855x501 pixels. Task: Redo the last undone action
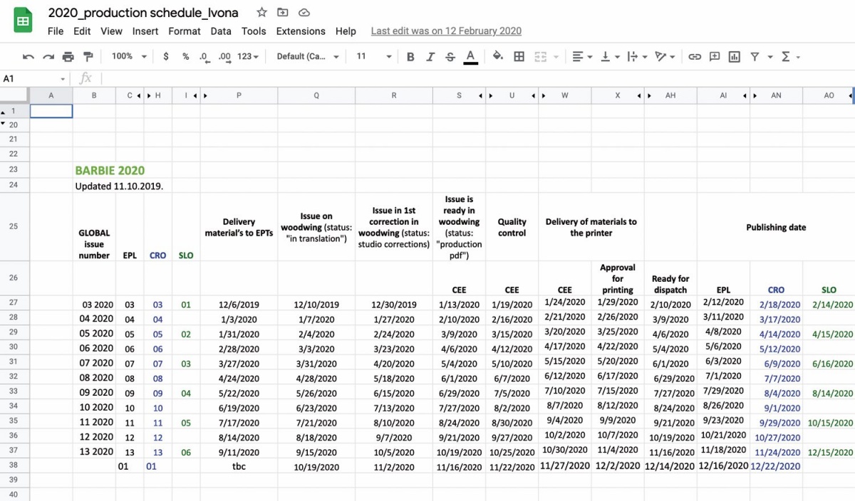click(48, 57)
